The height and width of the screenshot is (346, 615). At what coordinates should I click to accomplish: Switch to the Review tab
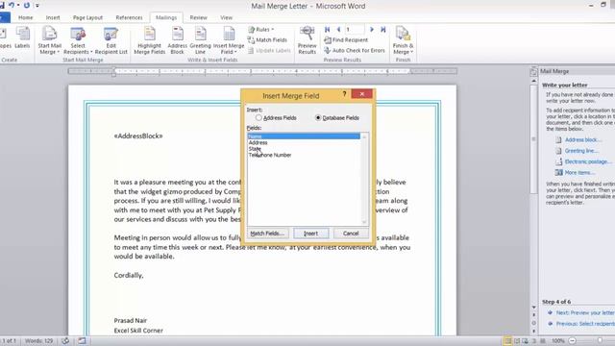199,17
